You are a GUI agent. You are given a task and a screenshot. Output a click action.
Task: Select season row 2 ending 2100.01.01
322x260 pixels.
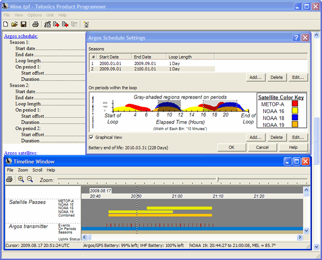(x=152, y=69)
